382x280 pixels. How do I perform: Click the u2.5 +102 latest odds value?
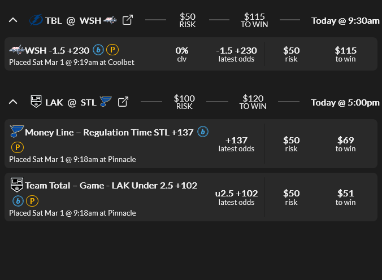[x=236, y=194]
